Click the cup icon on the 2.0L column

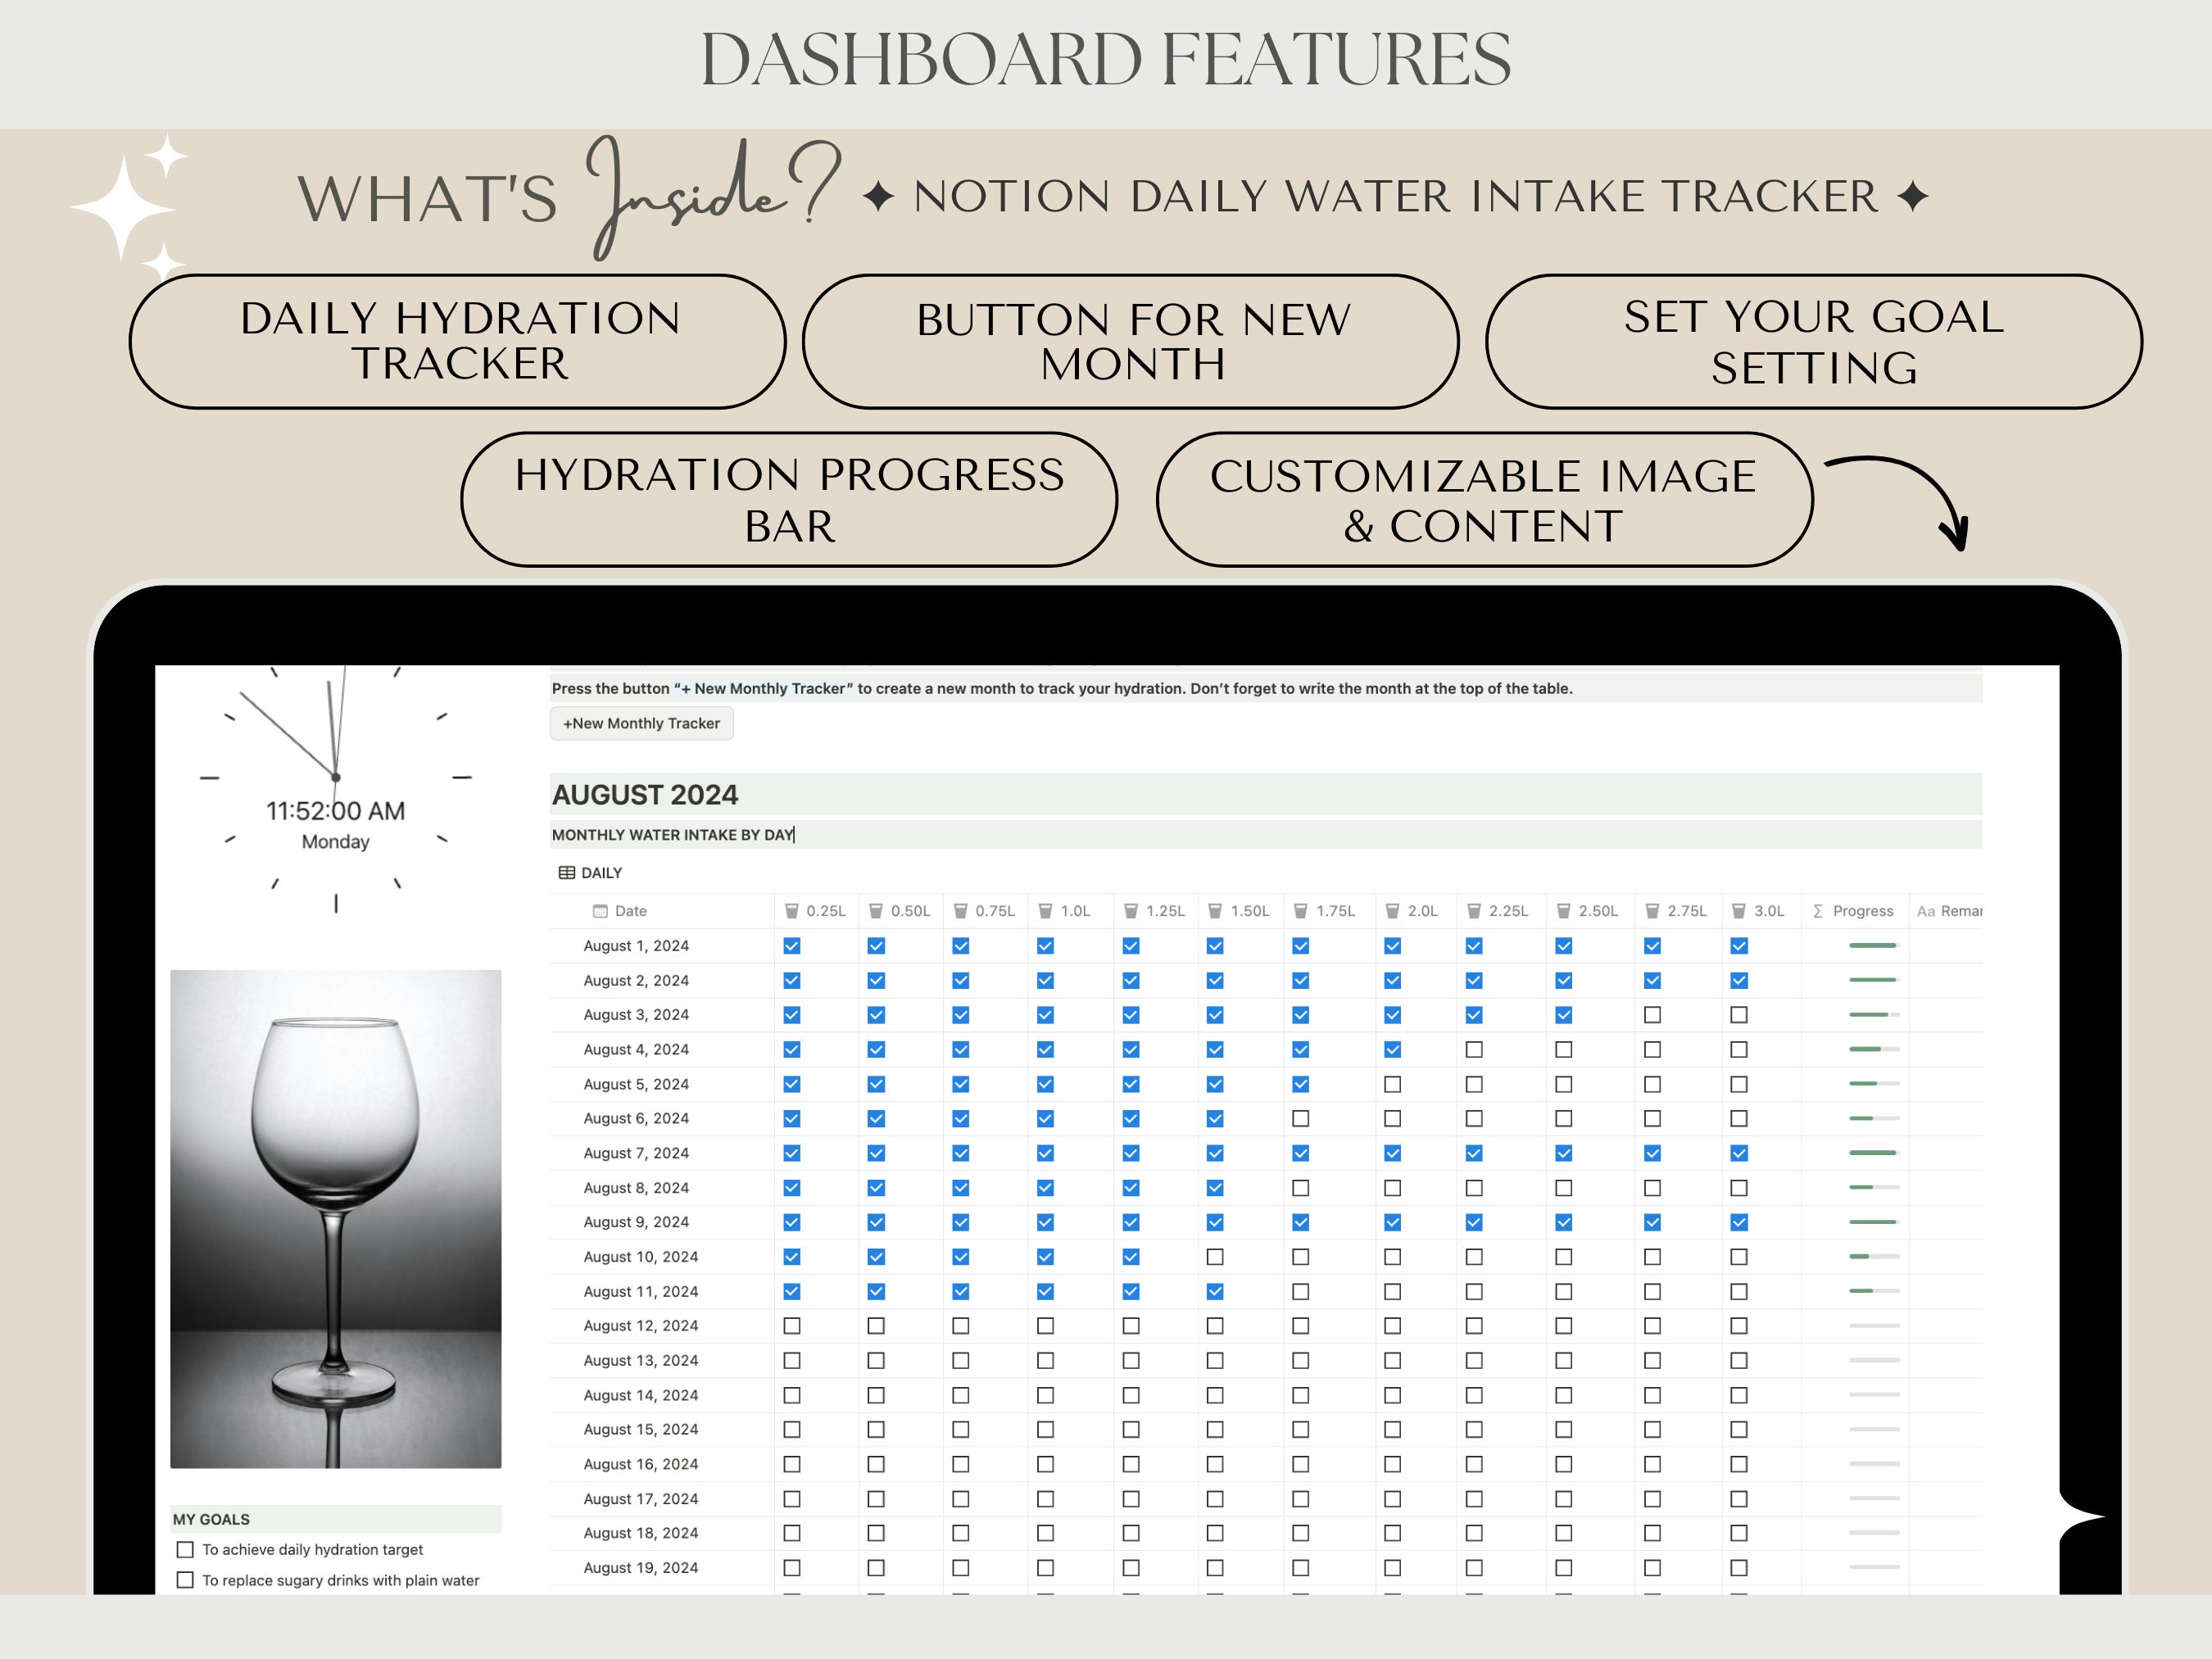click(x=1390, y=911)
